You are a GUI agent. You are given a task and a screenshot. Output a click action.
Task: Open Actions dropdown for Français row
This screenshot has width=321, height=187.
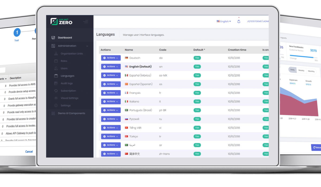point(111,93)
